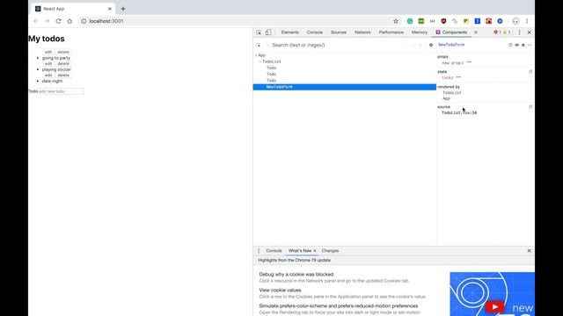Screen dimensions: 563x316
Task: Collapse the App tree node
Action: [256, 55]
